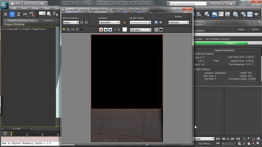Click the Copy Image icon
Viewport: 262px width, 147px height.
[x=68, y=30]
